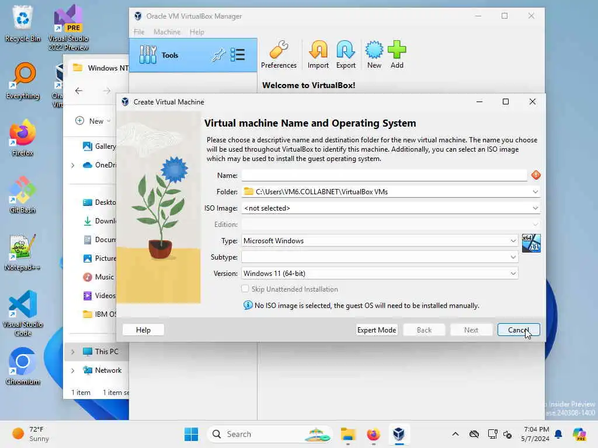Launch Visual Studio Code from the desktop
The height and width of the screenshot is (448, 598).
[23, 313]
